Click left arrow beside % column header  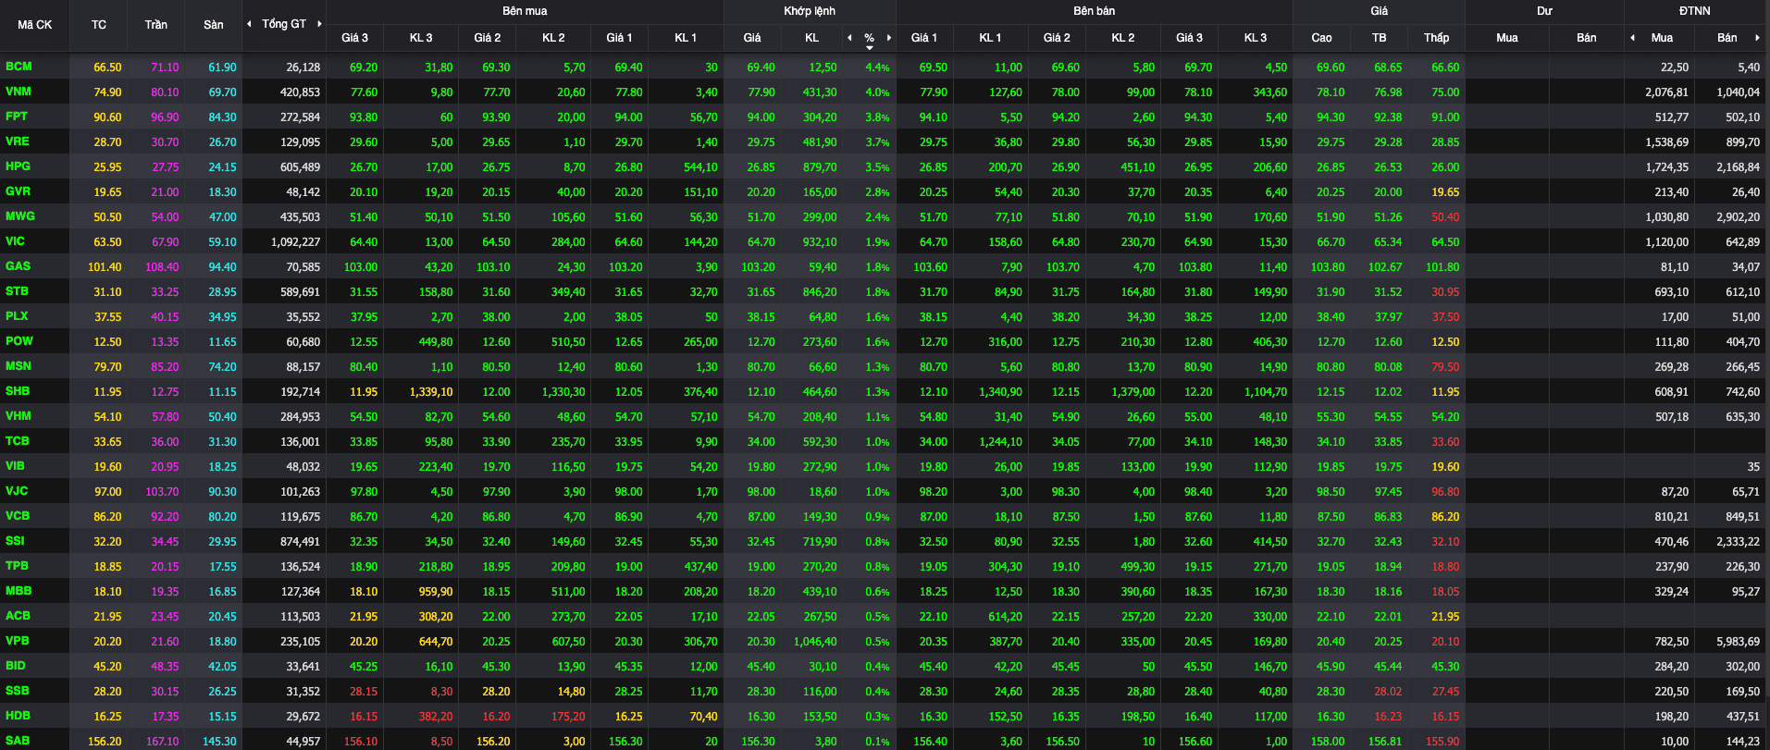click(x=849, y=38)
